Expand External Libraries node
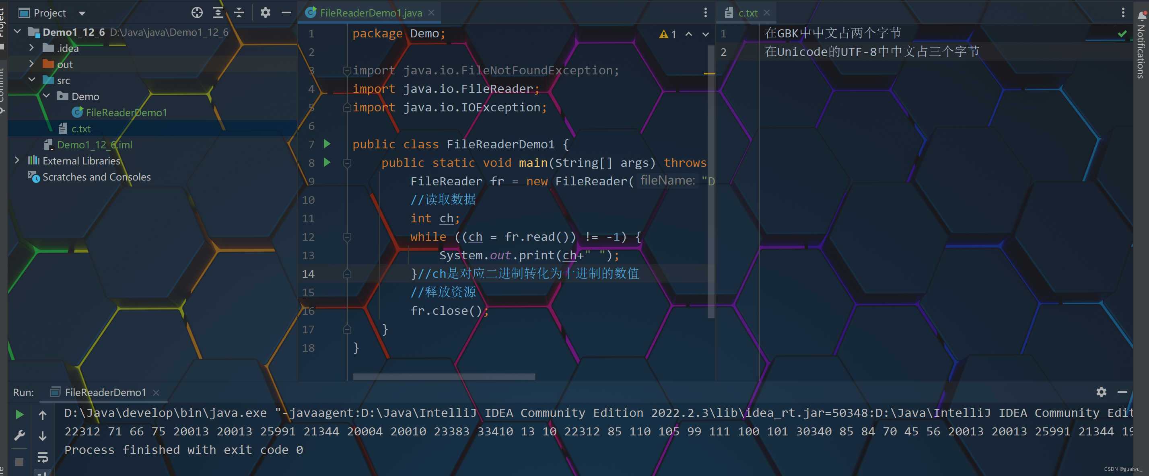 coord(17,160)
